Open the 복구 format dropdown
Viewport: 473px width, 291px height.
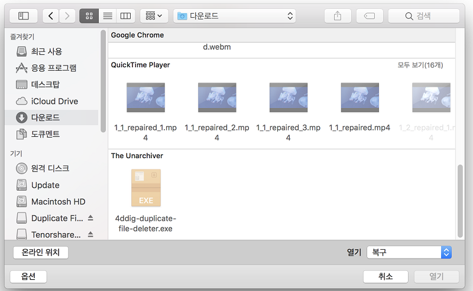409,252
